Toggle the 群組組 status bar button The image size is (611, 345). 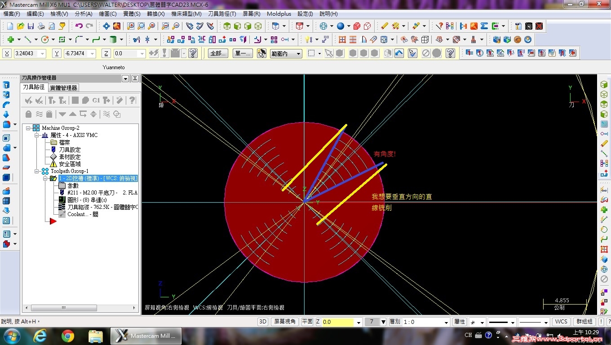[x=584, y=322]
